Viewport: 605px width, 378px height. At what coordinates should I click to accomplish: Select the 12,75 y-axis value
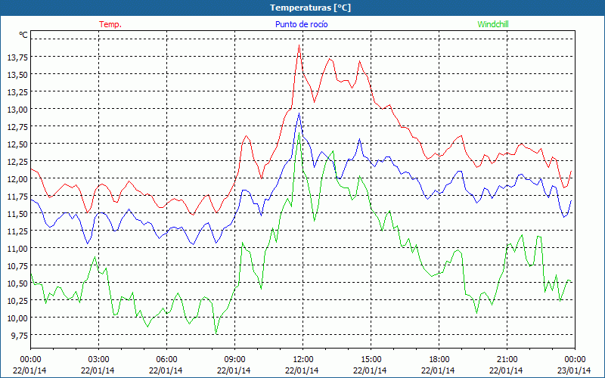point(17,126)
